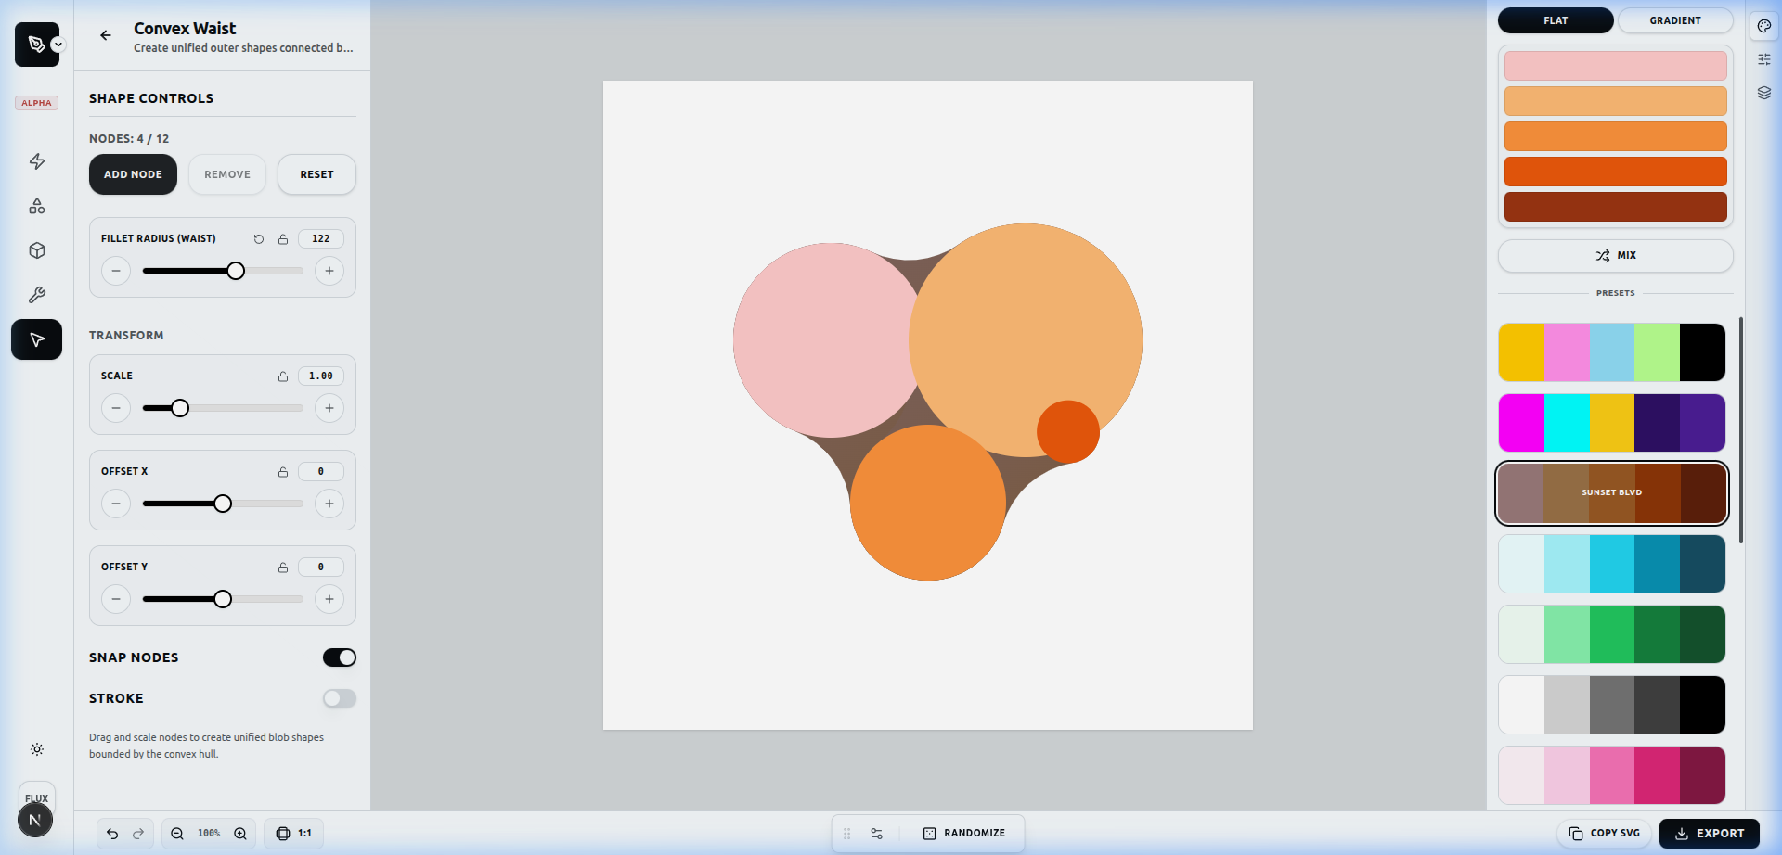Select the node hierarchy tool
Screen dimensions: 1782x855
coord(36,206)
